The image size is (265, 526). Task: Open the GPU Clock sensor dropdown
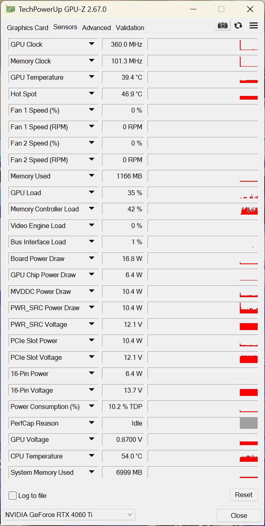[91, 44]
